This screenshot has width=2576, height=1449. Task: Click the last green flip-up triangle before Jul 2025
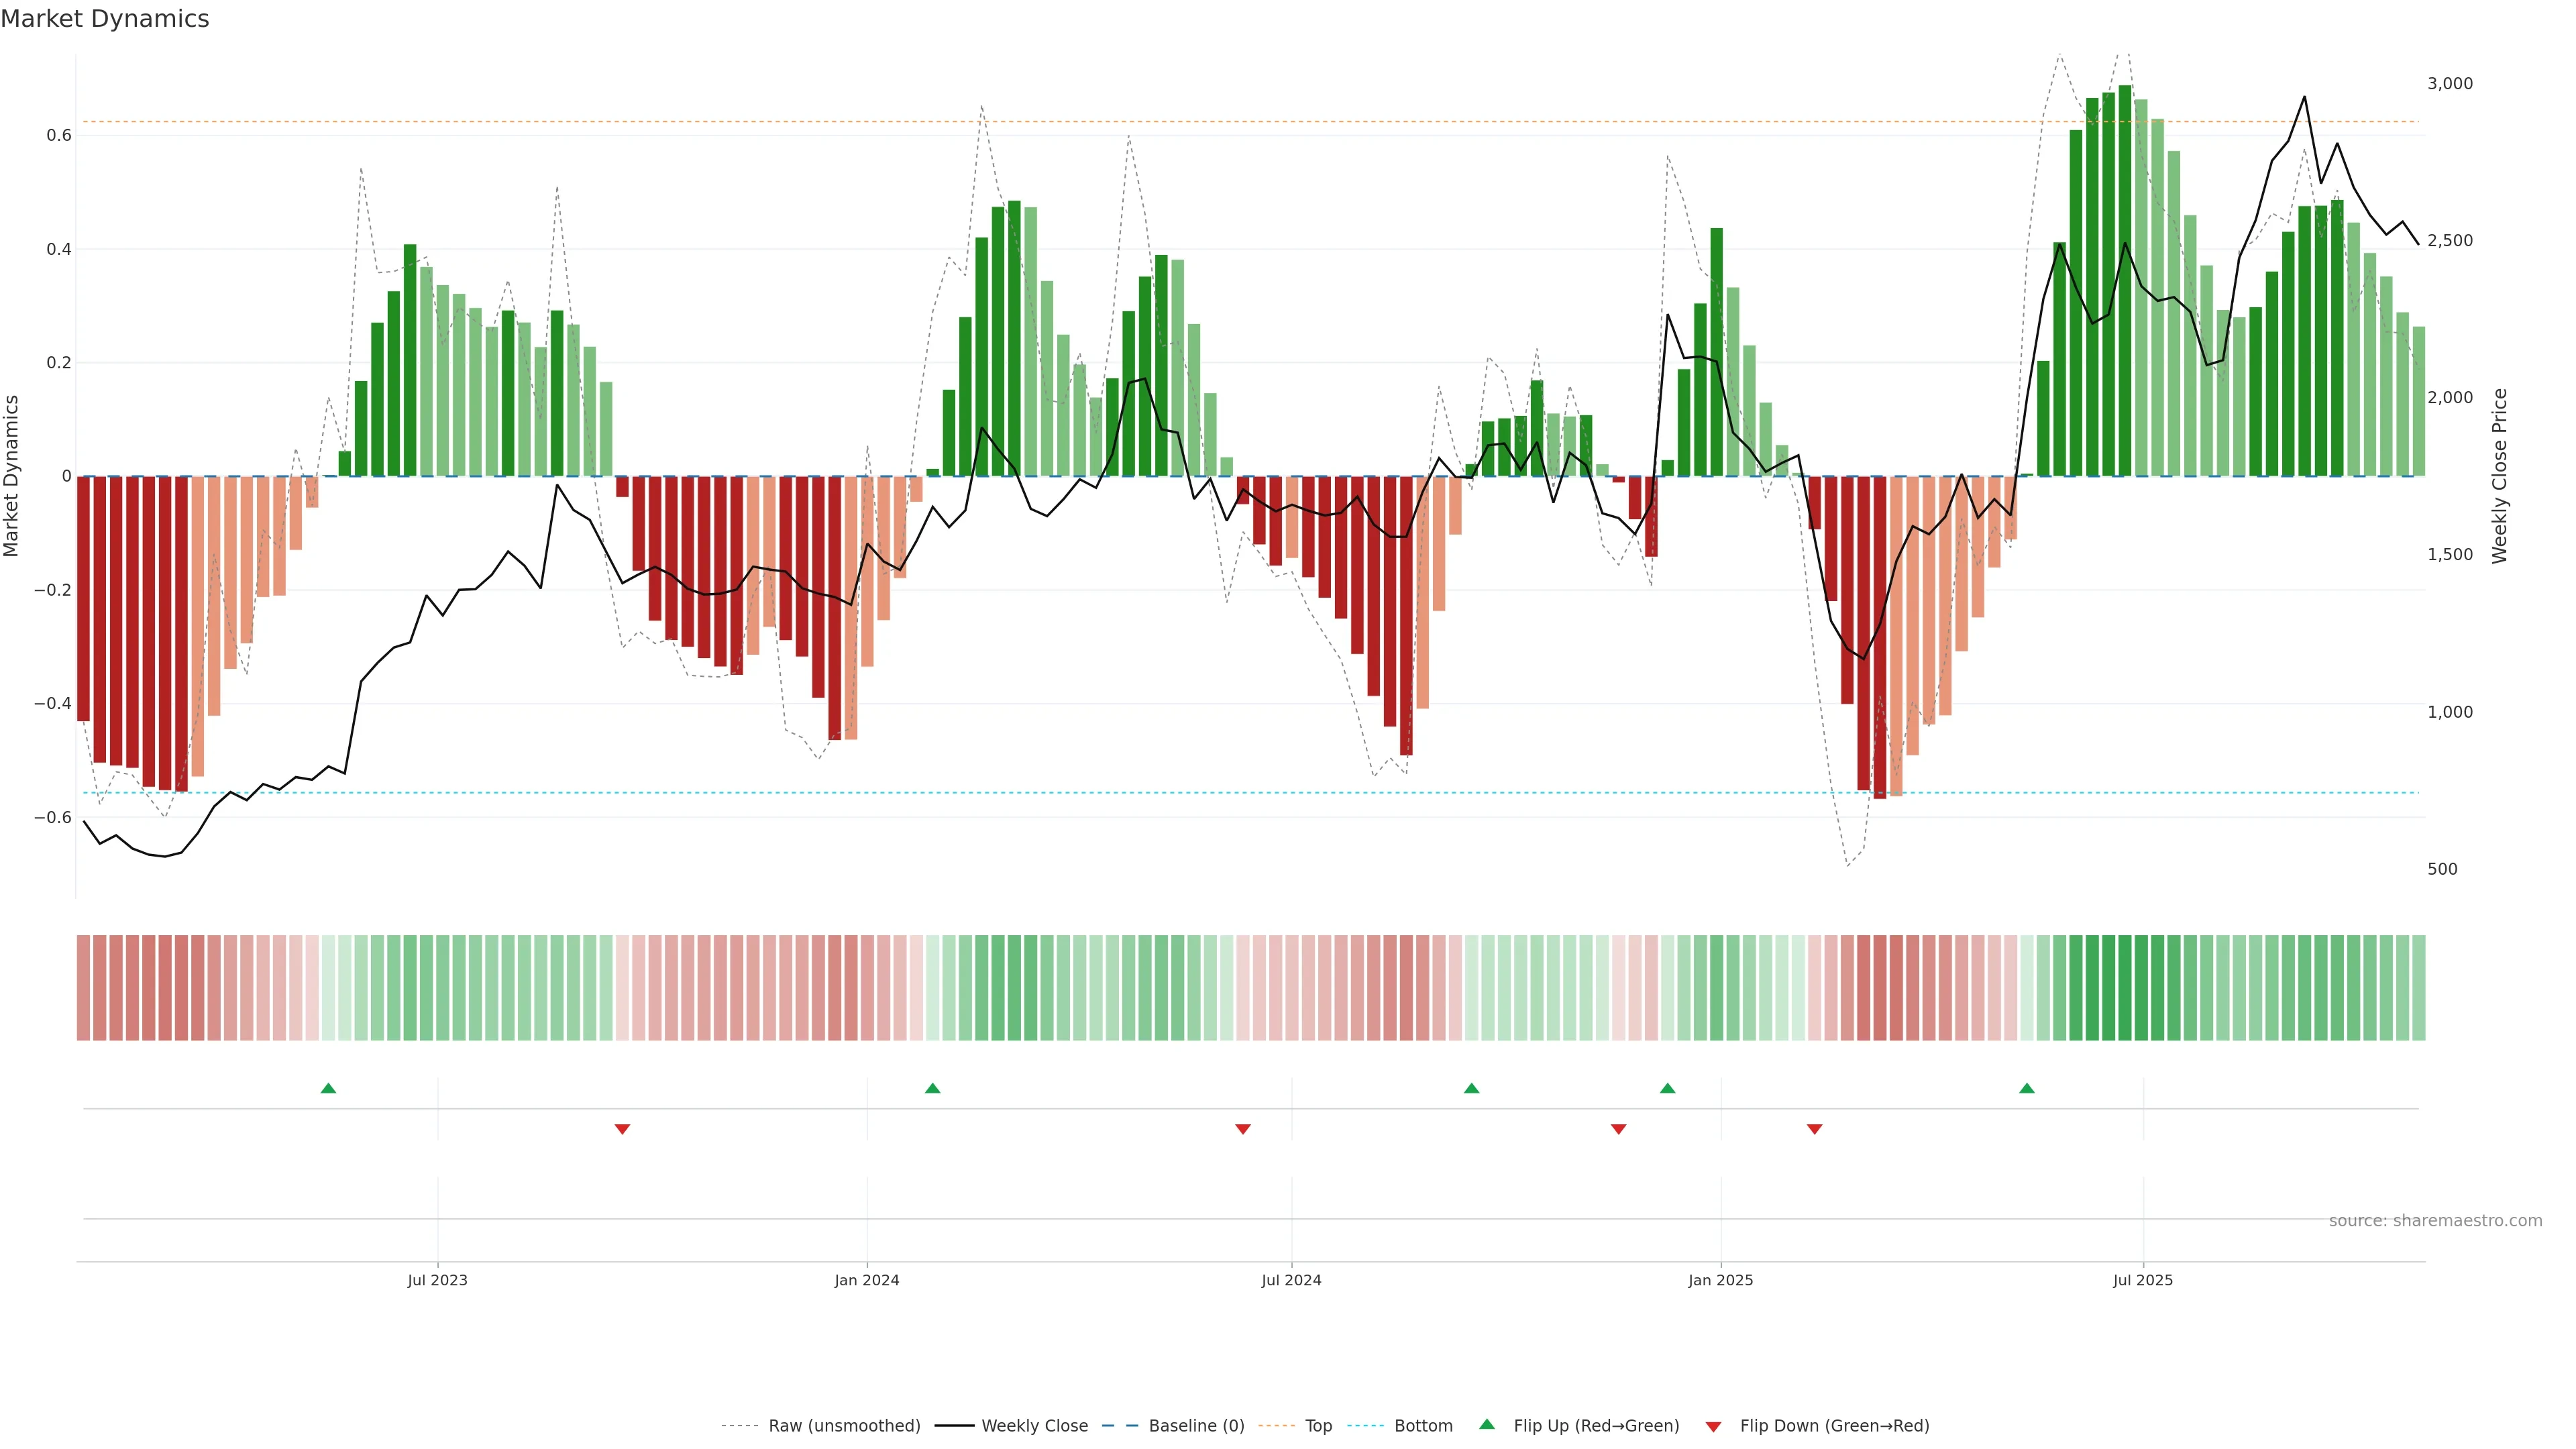2026,1088
